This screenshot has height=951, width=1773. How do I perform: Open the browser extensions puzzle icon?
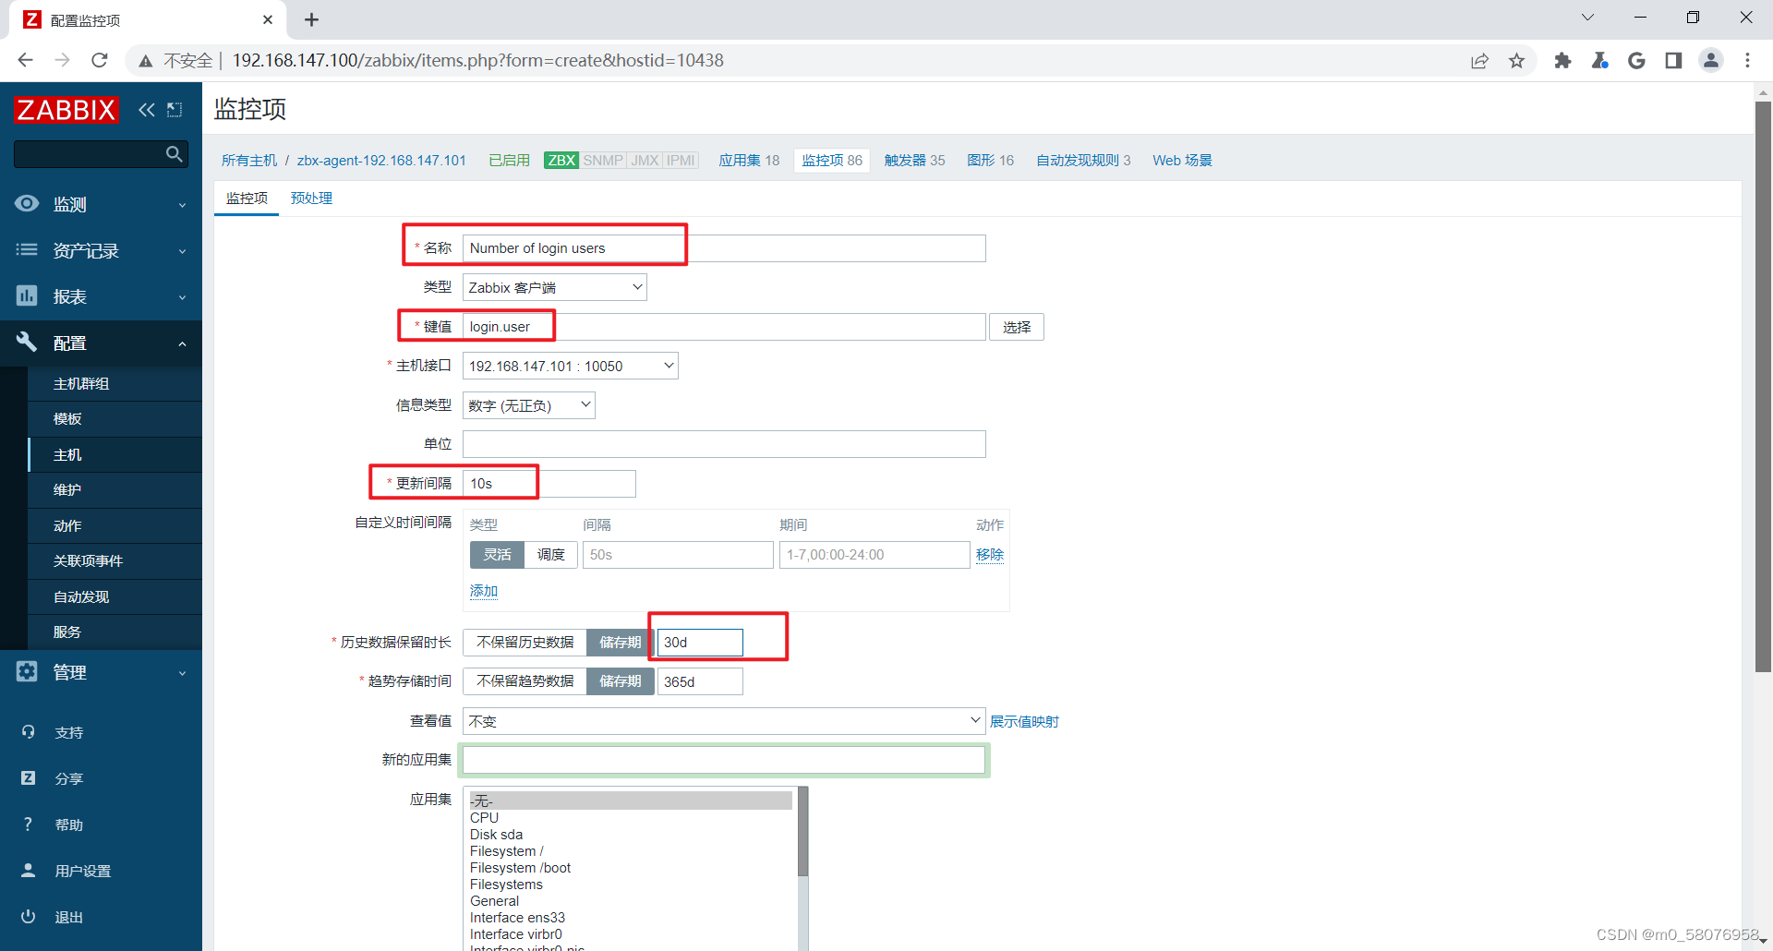coord(1562,61)
